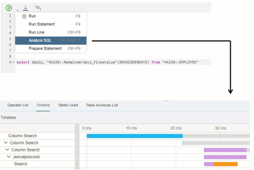
Task: Collapse code fold arrow on line 9
Action: coord(14,62)
